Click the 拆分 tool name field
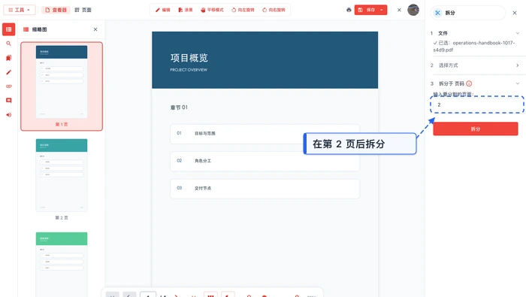Screen dimensions: 526x297 point(468,13)
